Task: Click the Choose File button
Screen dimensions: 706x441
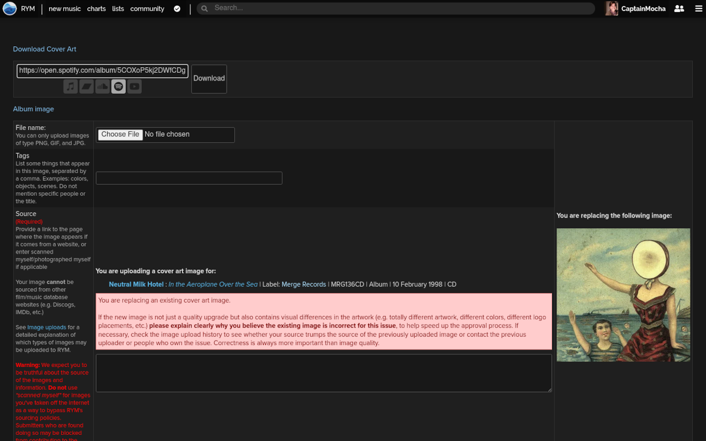Action: 120,134
